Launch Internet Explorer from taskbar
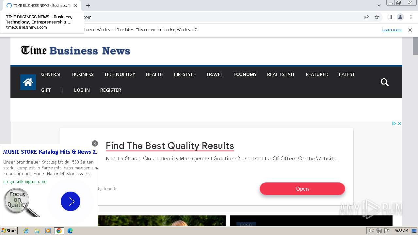Image resolution: width=418 pixels, height=235 pixels. (26, 231)
